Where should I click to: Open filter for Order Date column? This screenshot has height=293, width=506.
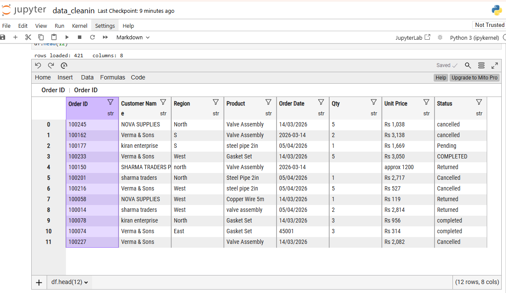coord(321,103)
